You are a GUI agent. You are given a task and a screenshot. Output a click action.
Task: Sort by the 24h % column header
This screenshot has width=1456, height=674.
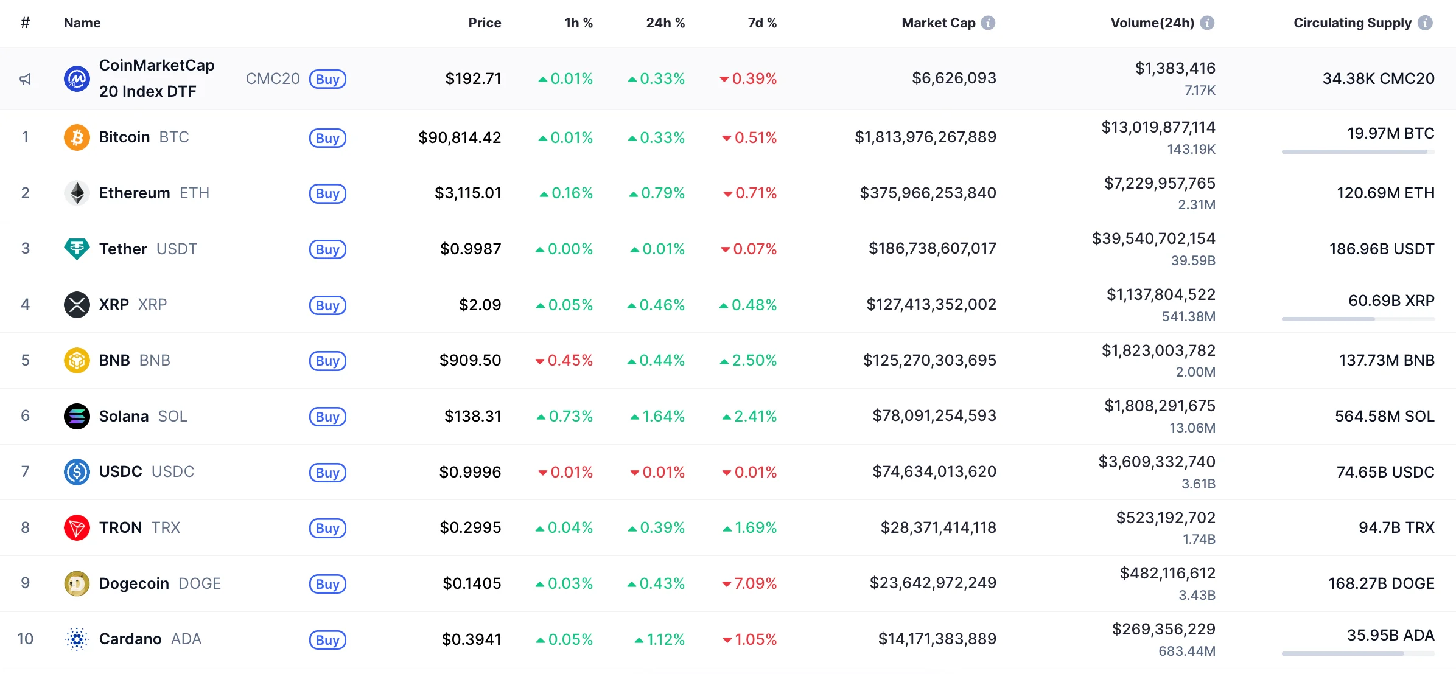click(665, 23)
